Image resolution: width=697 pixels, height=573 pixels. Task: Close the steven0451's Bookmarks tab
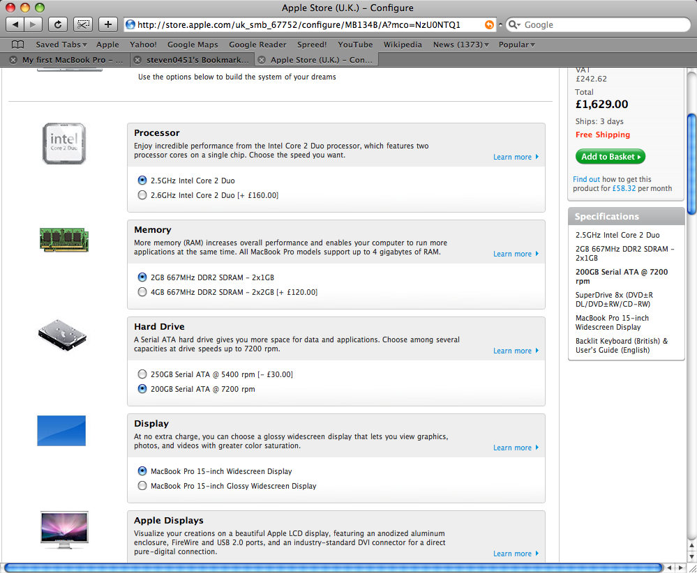point(137,60)
